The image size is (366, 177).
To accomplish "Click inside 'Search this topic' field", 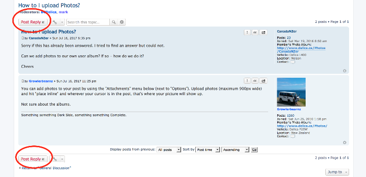I will tap(88, 22).
